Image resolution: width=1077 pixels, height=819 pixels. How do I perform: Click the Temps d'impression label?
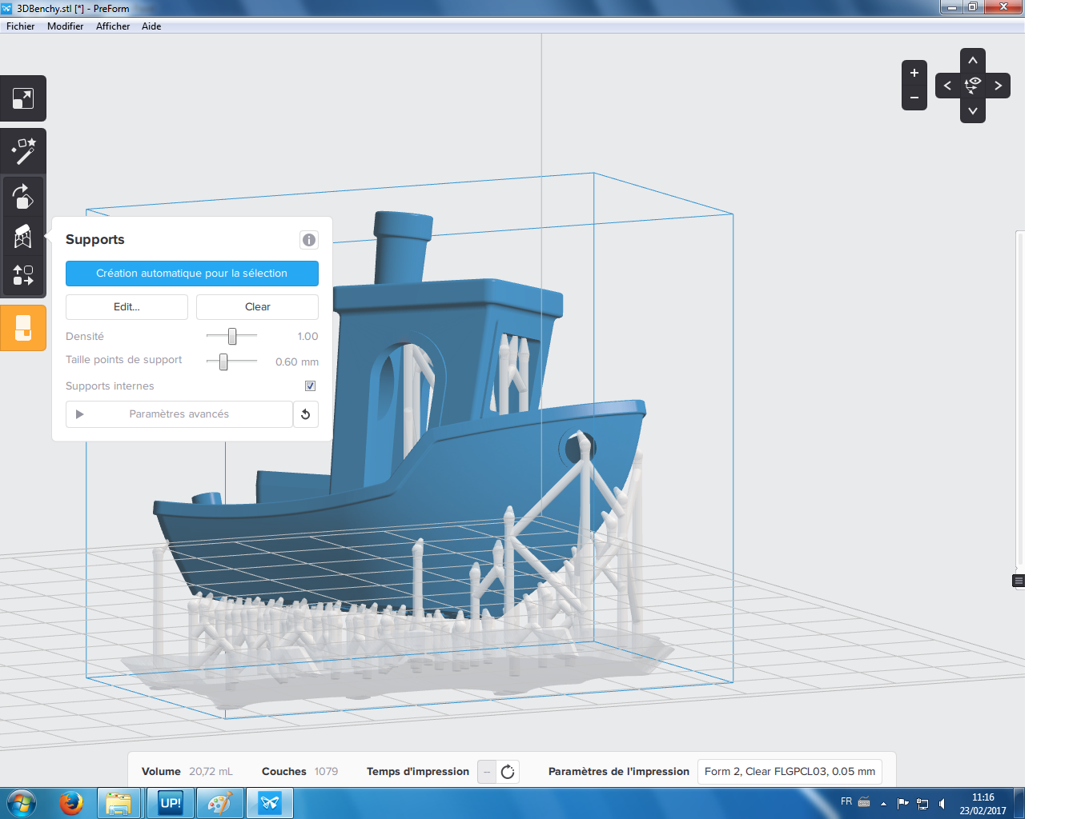(x=418, y=772)
